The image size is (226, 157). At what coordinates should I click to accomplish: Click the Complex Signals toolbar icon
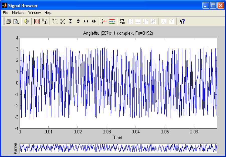pyautogui.click(x=45, y=22)
